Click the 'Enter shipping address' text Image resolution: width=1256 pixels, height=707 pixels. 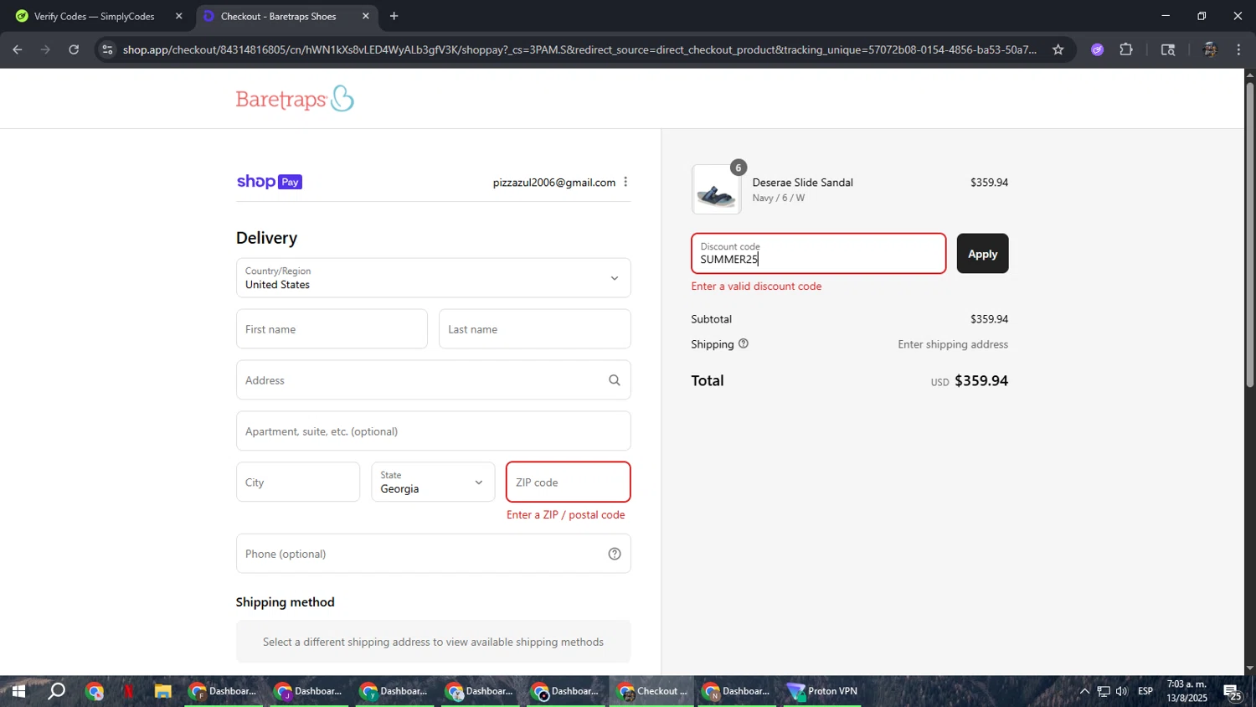coord(953,344)
